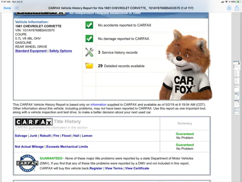
Task: Click the Register link
Action: [96, 168]
